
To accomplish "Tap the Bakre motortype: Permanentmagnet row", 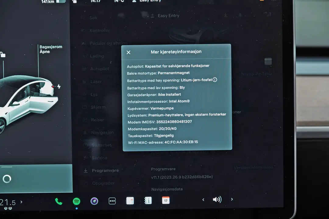I will [158, 73].
